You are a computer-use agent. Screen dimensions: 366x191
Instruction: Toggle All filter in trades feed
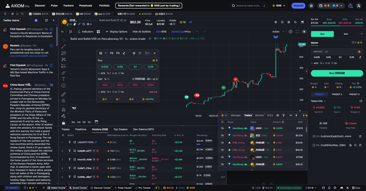pos(224,115)
